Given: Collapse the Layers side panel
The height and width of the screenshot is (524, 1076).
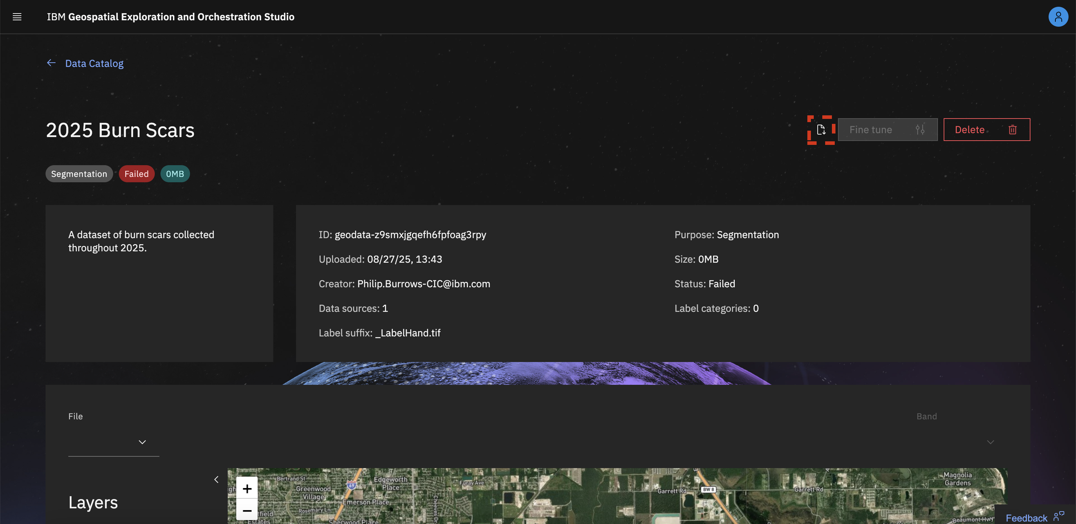Looking at the screenshot, I should (x=216, y=479).
